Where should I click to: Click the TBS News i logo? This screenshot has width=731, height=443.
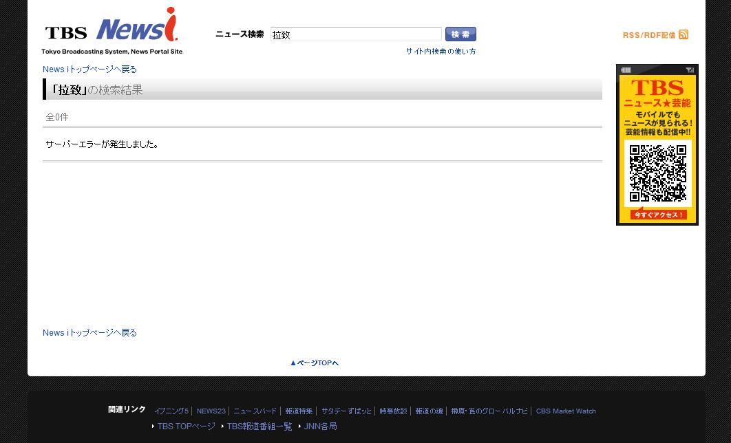click(112, 30)
